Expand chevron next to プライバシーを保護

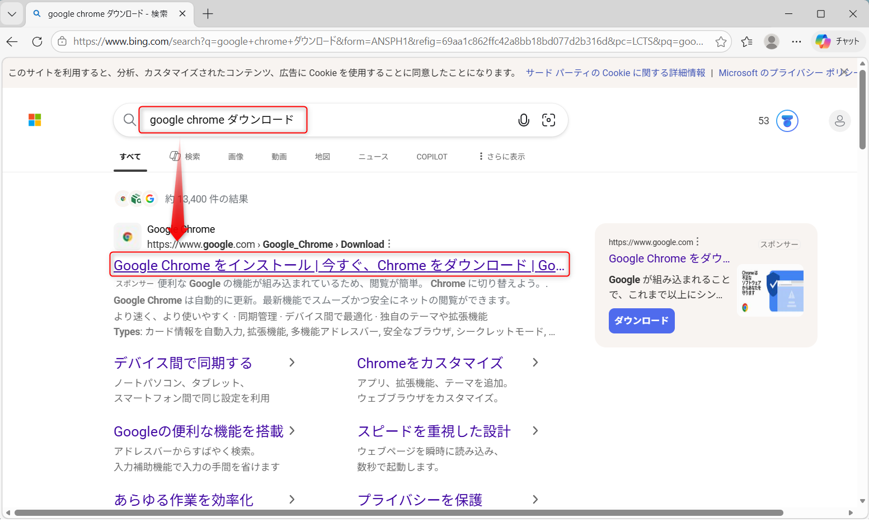pos(536,499)
